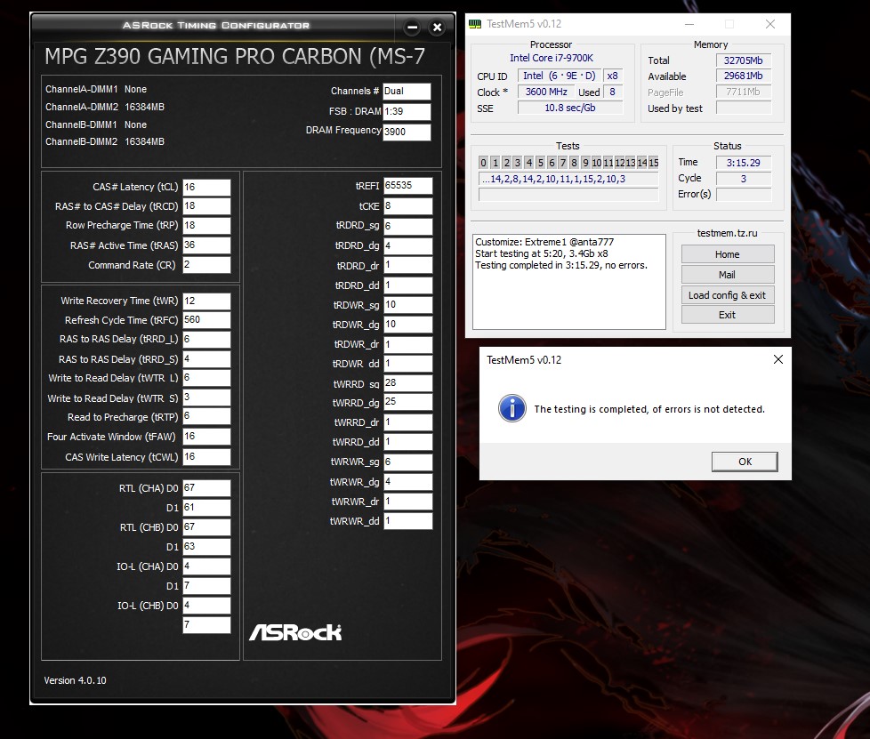Close the TestMem5 completion dialog
Viewport: 870px width, 739px height.
(777, 359)
